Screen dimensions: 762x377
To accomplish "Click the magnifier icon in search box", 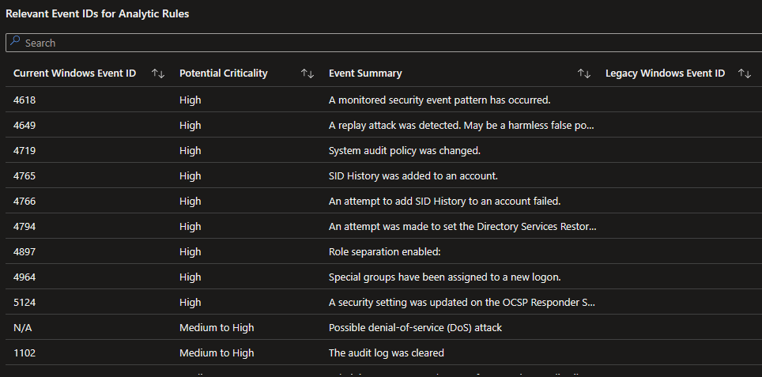I will (x=15, y=43).
